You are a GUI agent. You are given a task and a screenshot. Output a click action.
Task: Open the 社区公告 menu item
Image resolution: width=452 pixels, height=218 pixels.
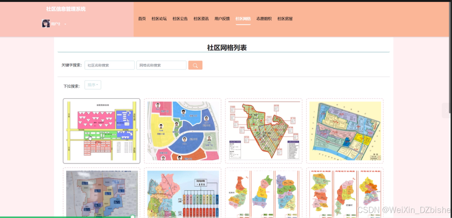(x=180, y=19)
